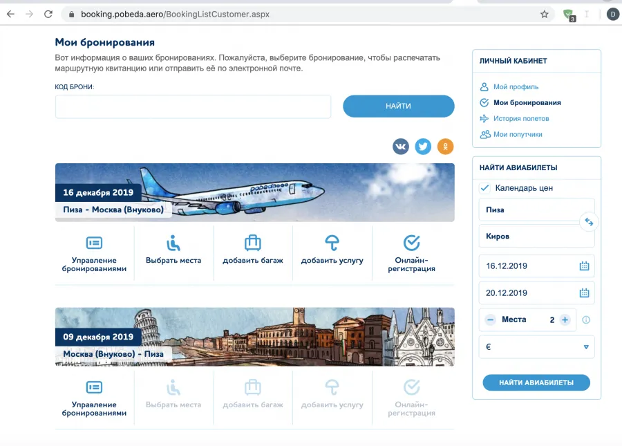Open calendar for departure date 16.12.2019
The image size is (622, 446).
584,266
